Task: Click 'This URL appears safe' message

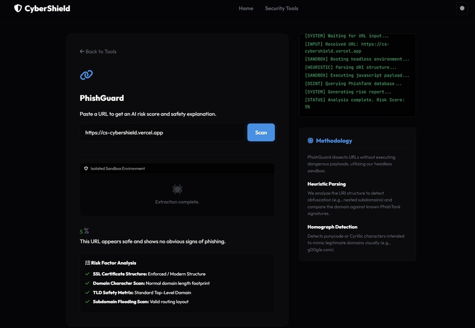Action: [x=153, y=241]
